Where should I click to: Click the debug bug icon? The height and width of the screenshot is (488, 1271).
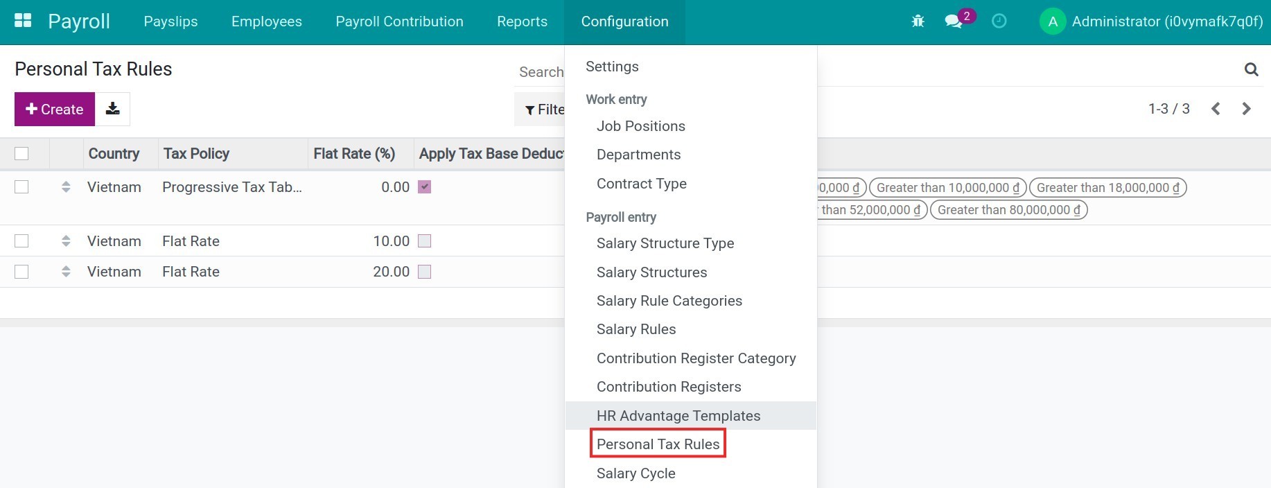point(917,21)
